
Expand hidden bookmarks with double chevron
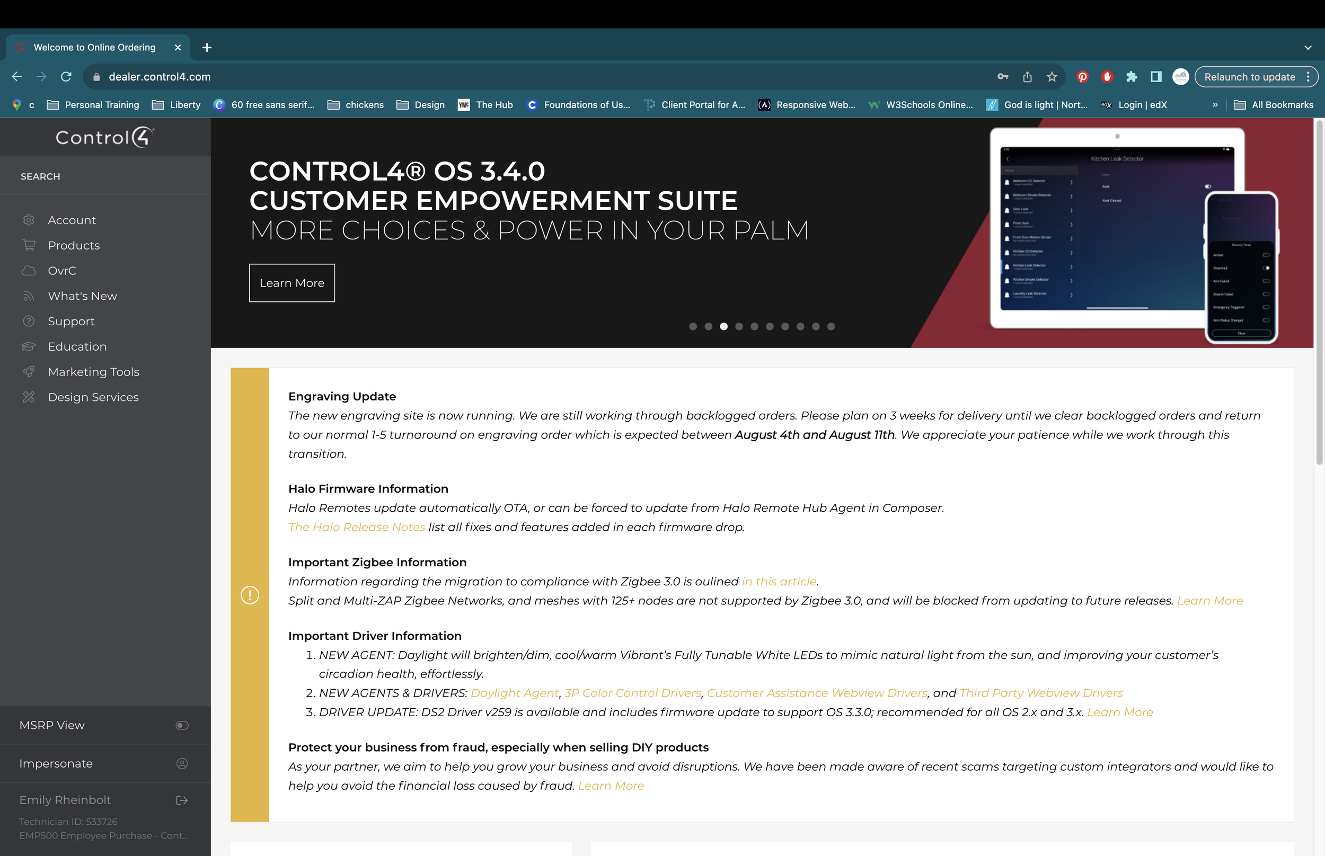point(1215,105)
